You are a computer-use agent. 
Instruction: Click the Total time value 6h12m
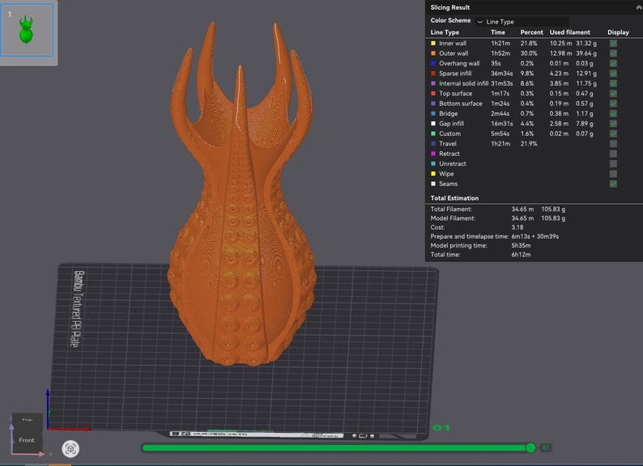[521, 255]
